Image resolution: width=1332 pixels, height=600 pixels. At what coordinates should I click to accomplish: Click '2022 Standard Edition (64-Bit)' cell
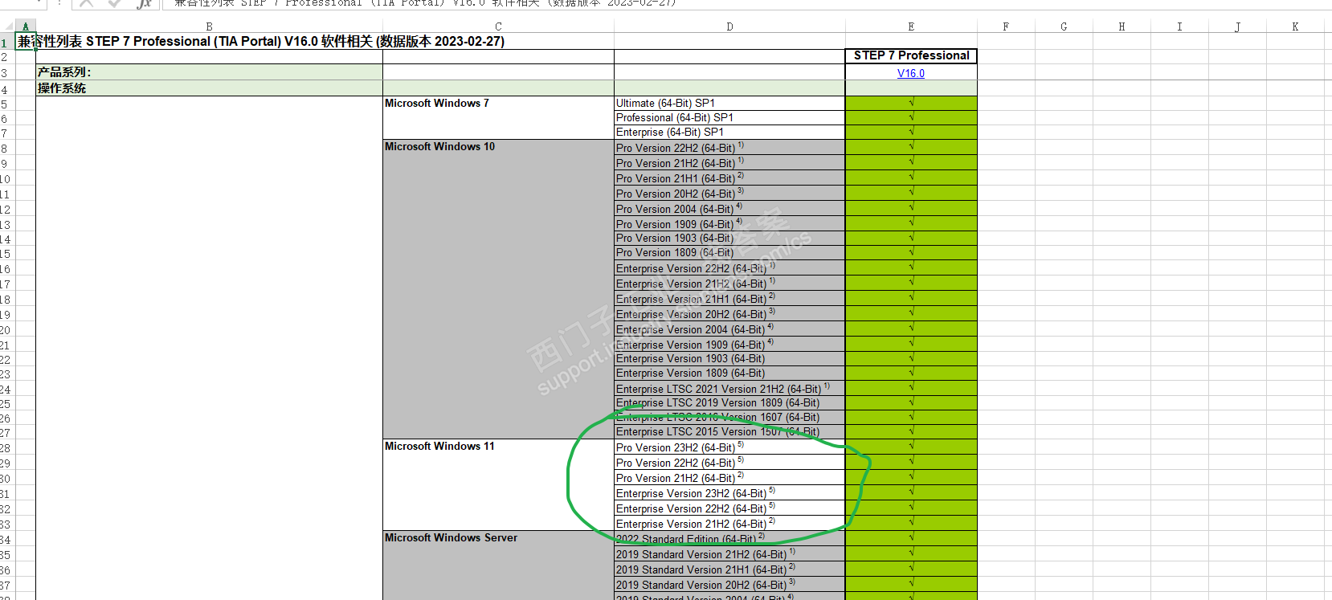point(729,539)
